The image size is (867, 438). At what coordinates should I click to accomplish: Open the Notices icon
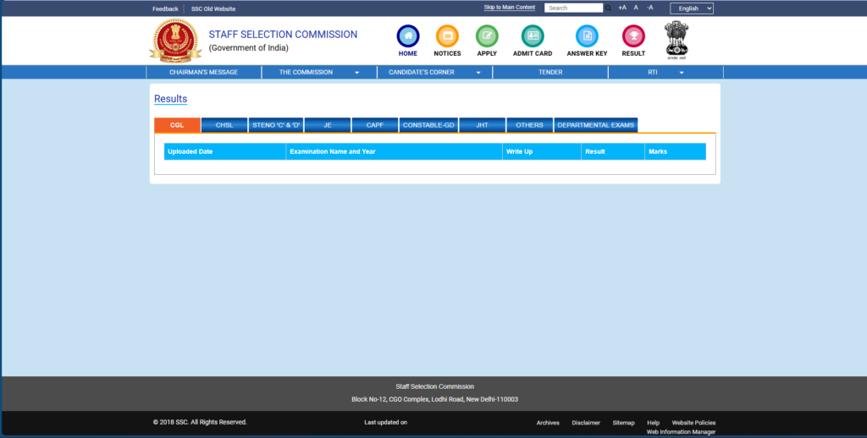[x=447, y=36]
